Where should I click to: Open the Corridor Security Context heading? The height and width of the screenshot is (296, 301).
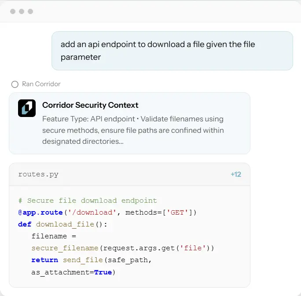pos(90,105)
